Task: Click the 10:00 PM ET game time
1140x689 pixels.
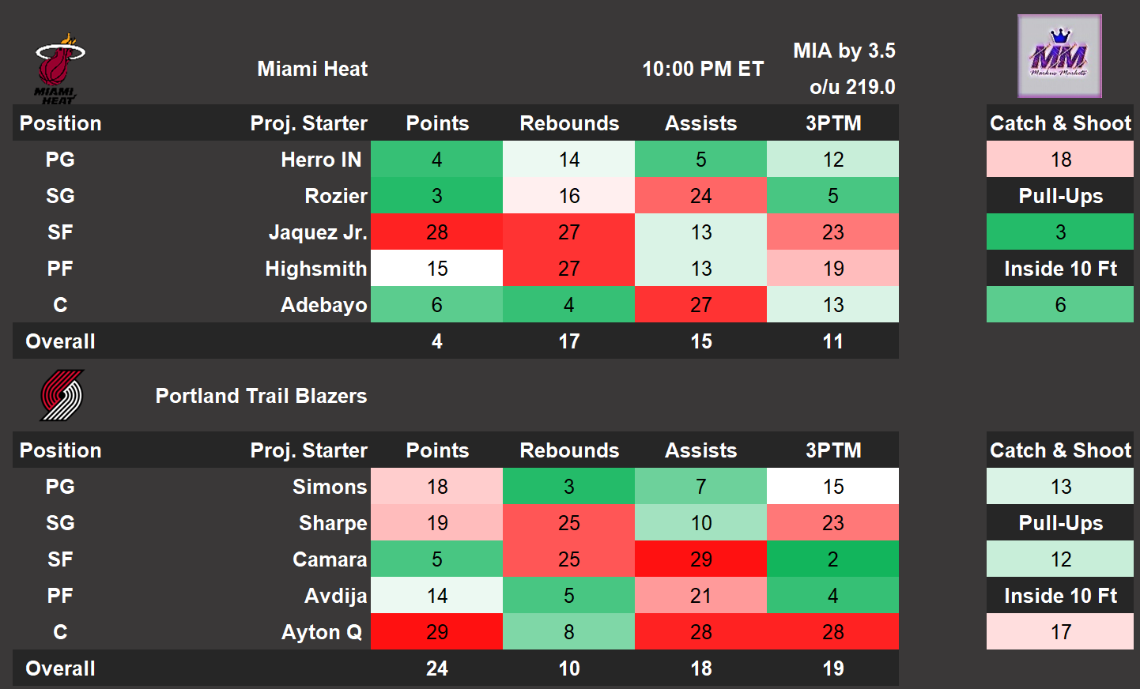Action: (x=703, y=69)
